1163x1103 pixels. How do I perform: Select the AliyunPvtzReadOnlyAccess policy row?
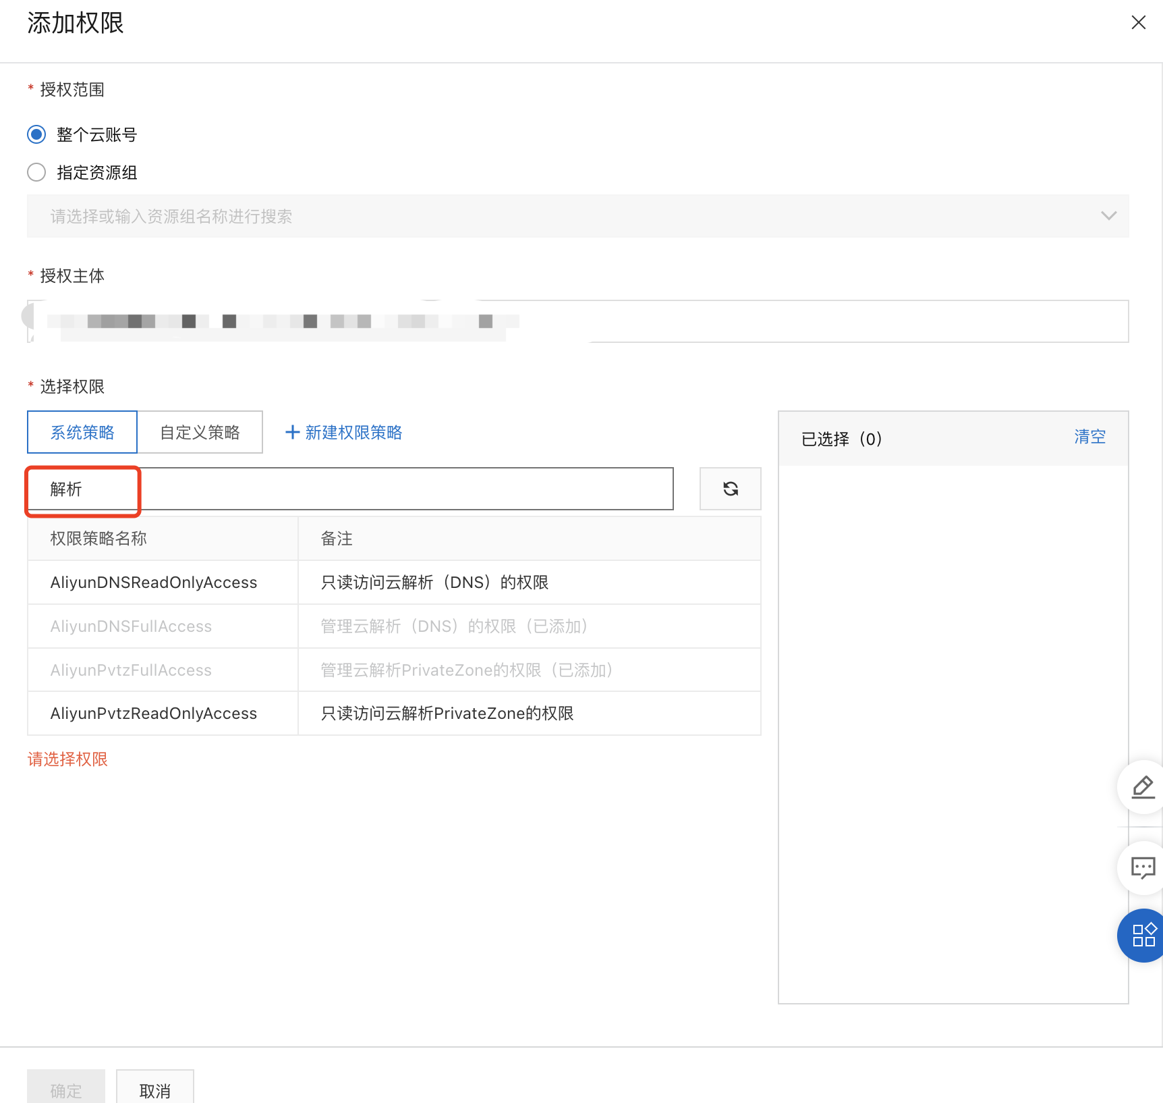pos(153,713)
